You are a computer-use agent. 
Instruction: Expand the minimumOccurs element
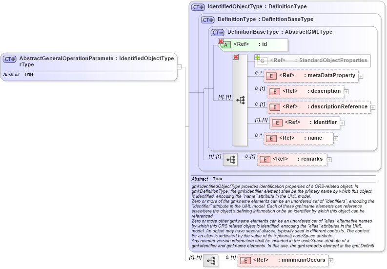331,261
